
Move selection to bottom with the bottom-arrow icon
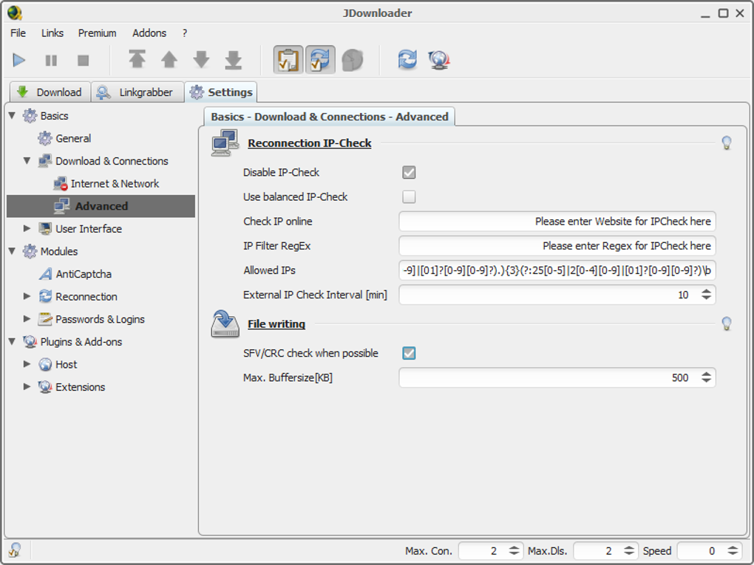(233, 60)
